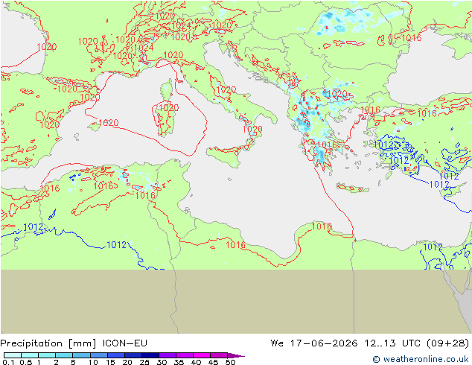Click the 1020 isobar label over Calabria
Viewport: 472px width, 365px height.
pyautogui.click(x=252, y=130)
